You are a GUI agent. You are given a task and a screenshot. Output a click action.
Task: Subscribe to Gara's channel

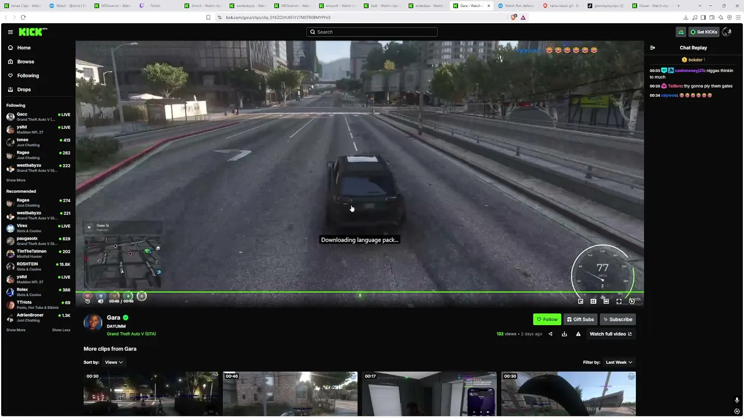coord(617,319)
